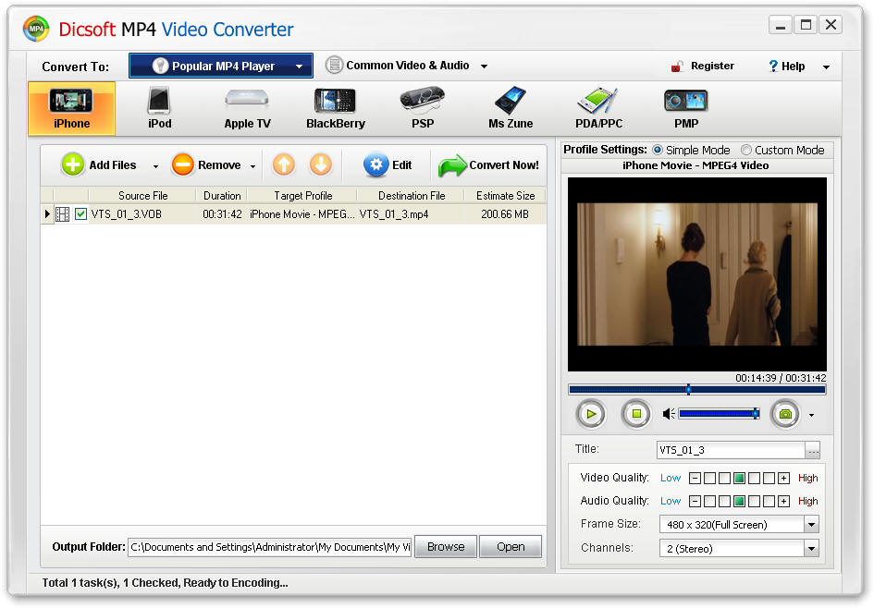
Task: Sort by Estimate Size column header
Action: [505, 196]
